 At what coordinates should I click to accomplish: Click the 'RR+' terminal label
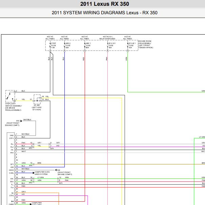(x=12, y=182)
